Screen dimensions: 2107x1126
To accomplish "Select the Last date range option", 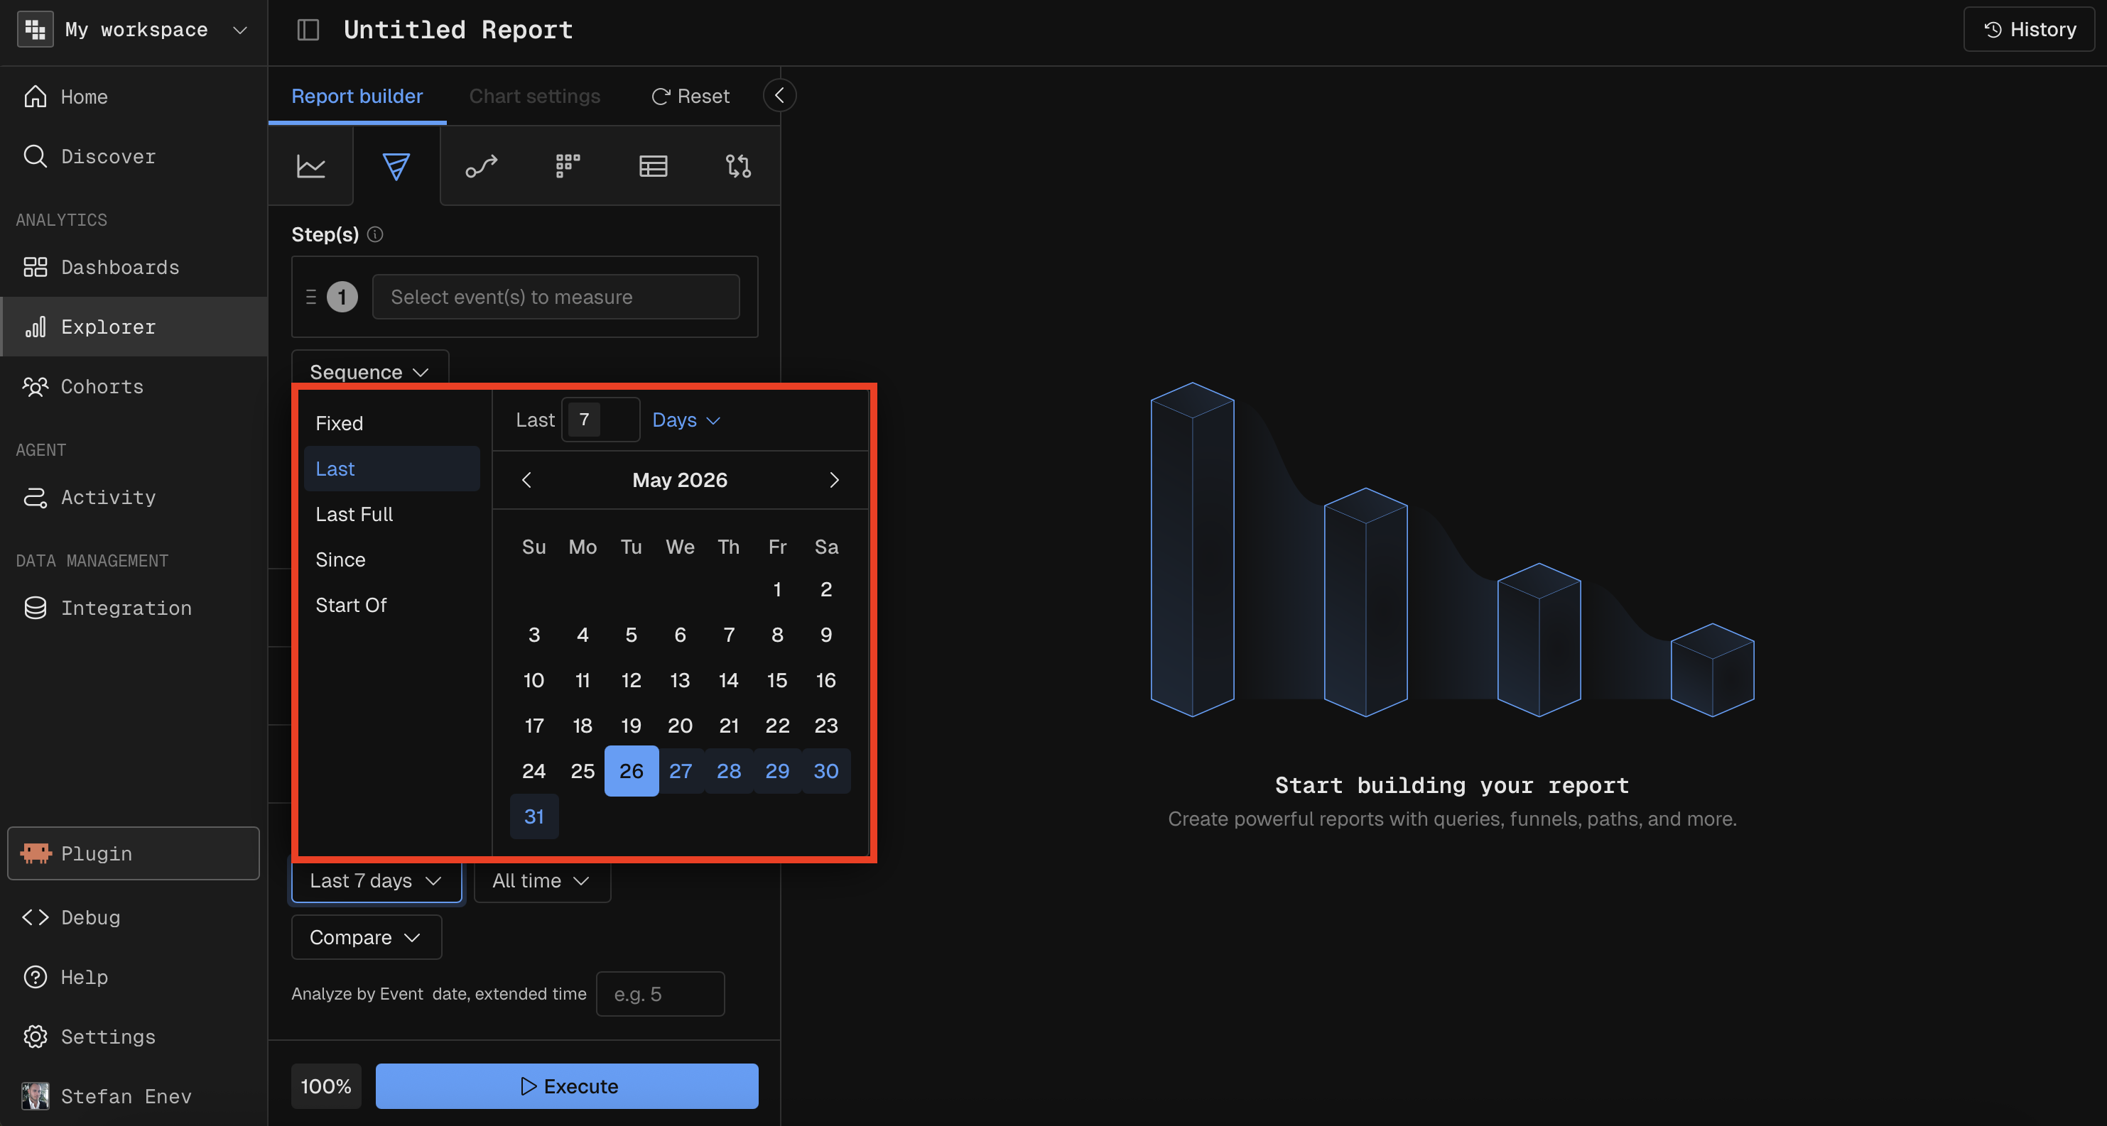I will pos(391,469).
